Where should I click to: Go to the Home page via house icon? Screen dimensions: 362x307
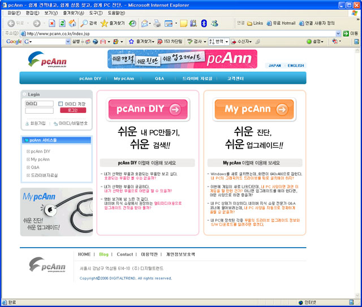(72, 23)
